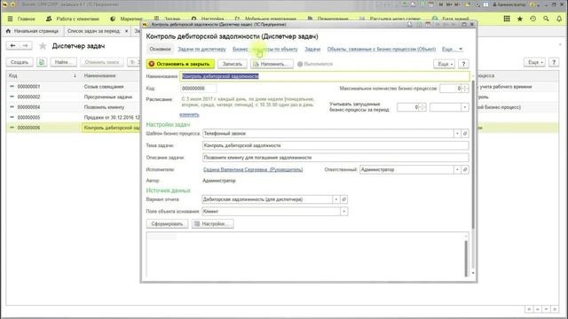Click the Код field 000000006

pos(198,89)
